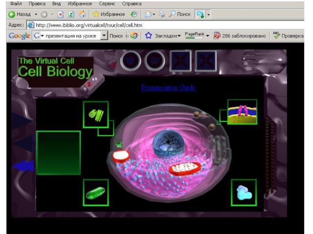Image resolution: width=313 pixels, height=234 pixels.
Task: Select the chloroplast stack thumbnail
Action: [x=96, y=114]
